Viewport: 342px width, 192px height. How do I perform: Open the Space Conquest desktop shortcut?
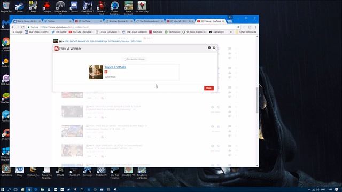128,8
